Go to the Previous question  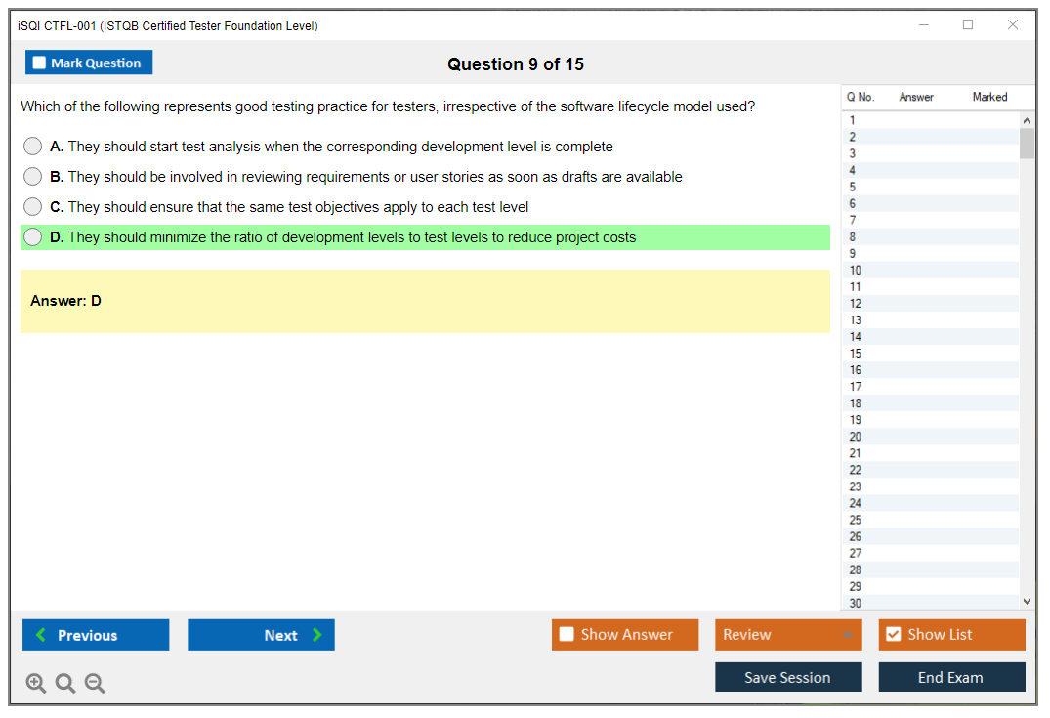[96, 635]
